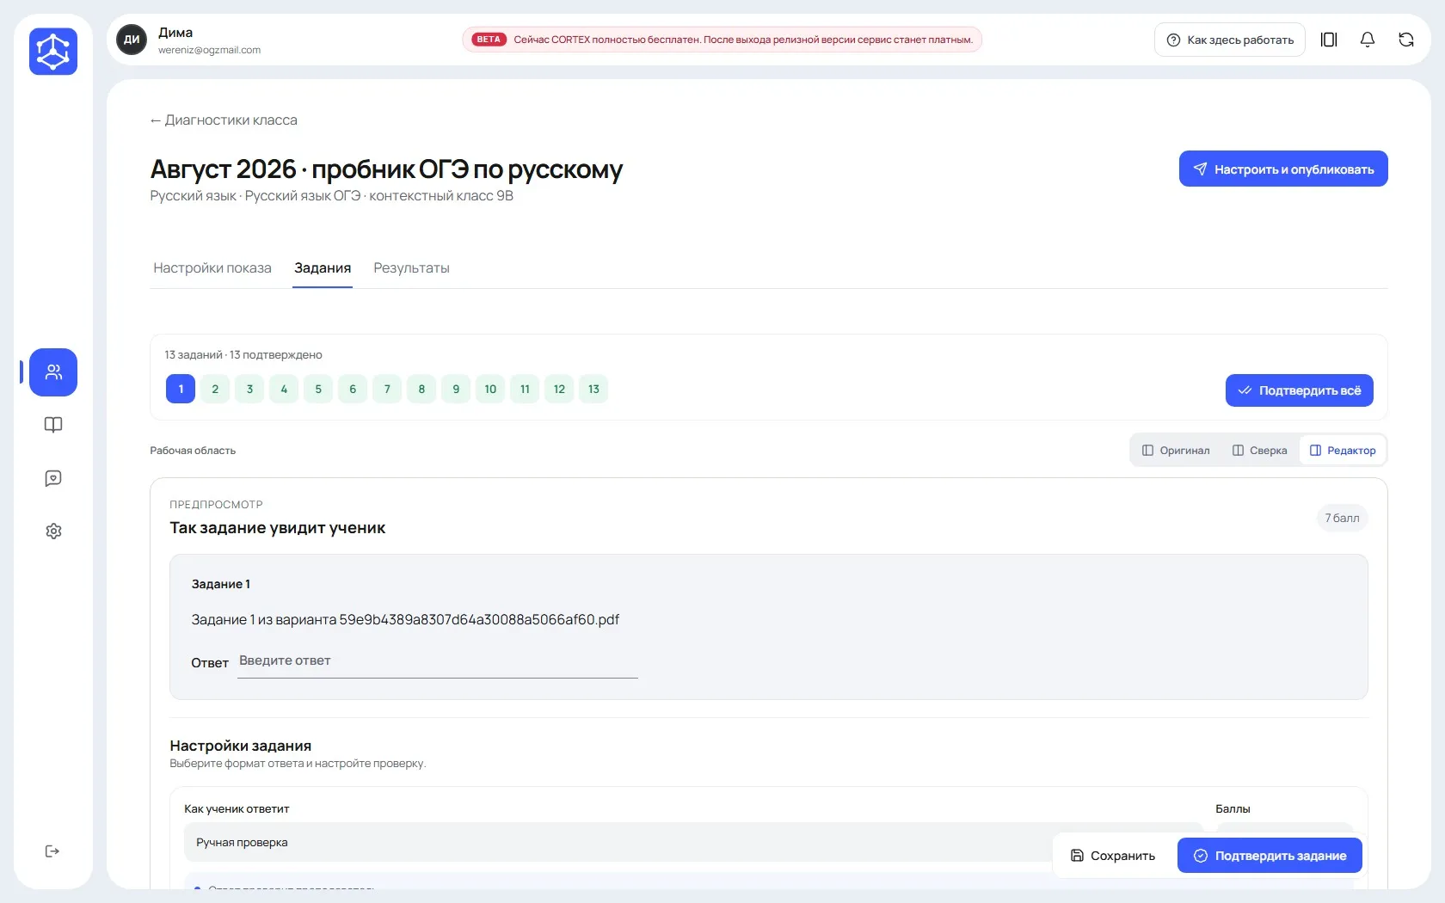Open the classes people icon in sidebar
Screen dimensions: 1445x903
point(53,372)
